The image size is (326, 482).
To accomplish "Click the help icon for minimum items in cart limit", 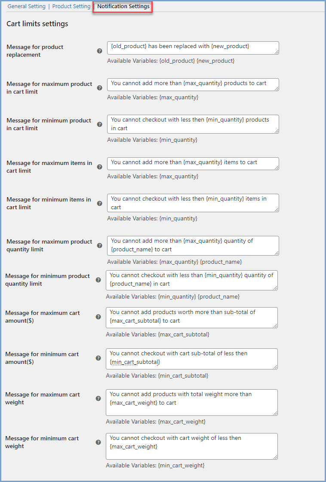I will (x=99, y=203).
